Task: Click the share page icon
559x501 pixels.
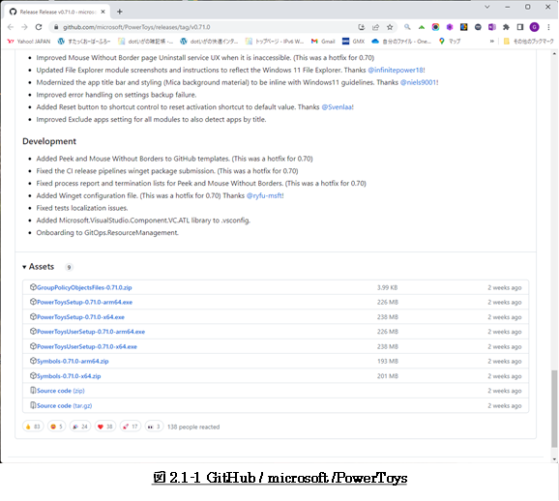Action: [375, 27]
